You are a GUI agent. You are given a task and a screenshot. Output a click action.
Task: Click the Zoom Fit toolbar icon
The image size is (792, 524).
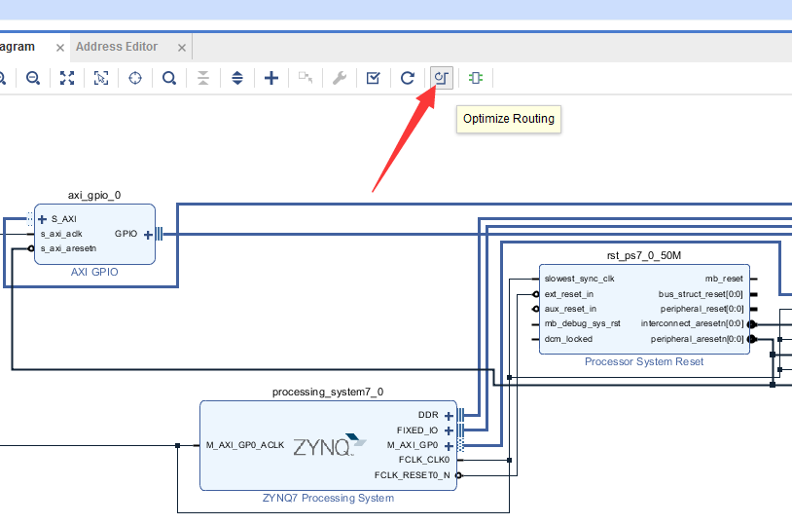(x=67, y=78)
